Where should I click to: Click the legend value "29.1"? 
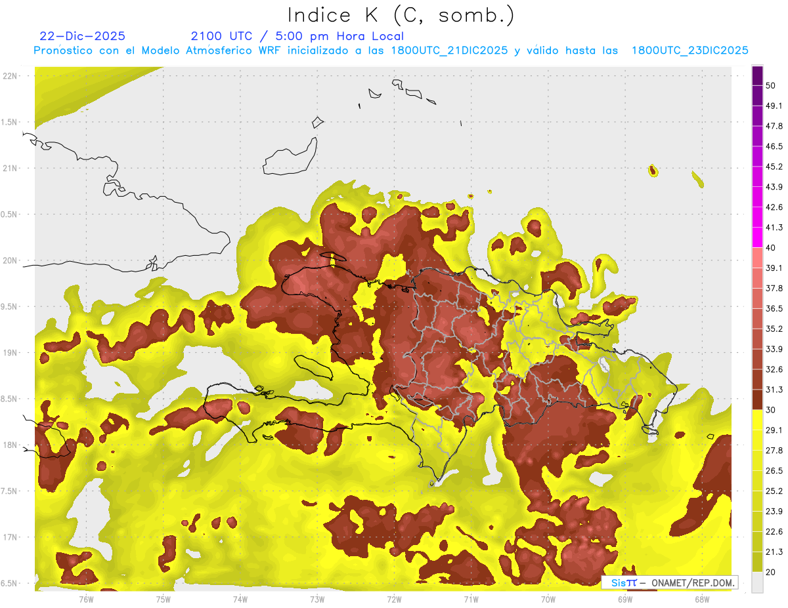click(x=774, y=430)
